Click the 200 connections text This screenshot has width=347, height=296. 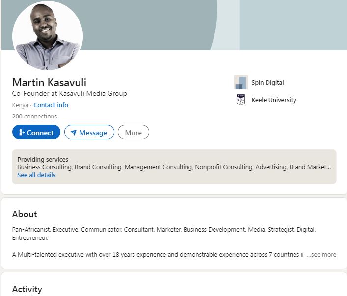tap(34, 116)
